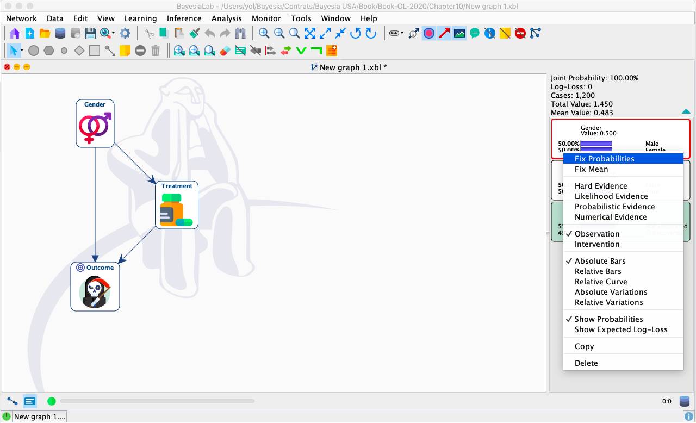Choose Fix Probabilities from the context menu
The image size is (696, 423).
[x=623, y=159]
